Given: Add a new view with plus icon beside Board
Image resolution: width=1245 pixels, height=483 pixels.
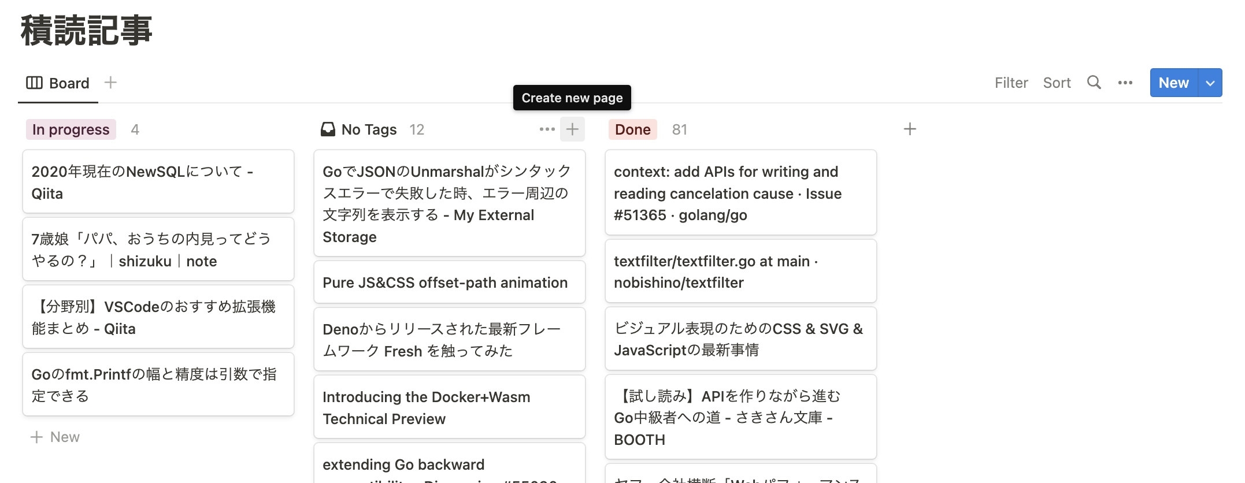Looking at the screenshot, I should click(110, 83).
